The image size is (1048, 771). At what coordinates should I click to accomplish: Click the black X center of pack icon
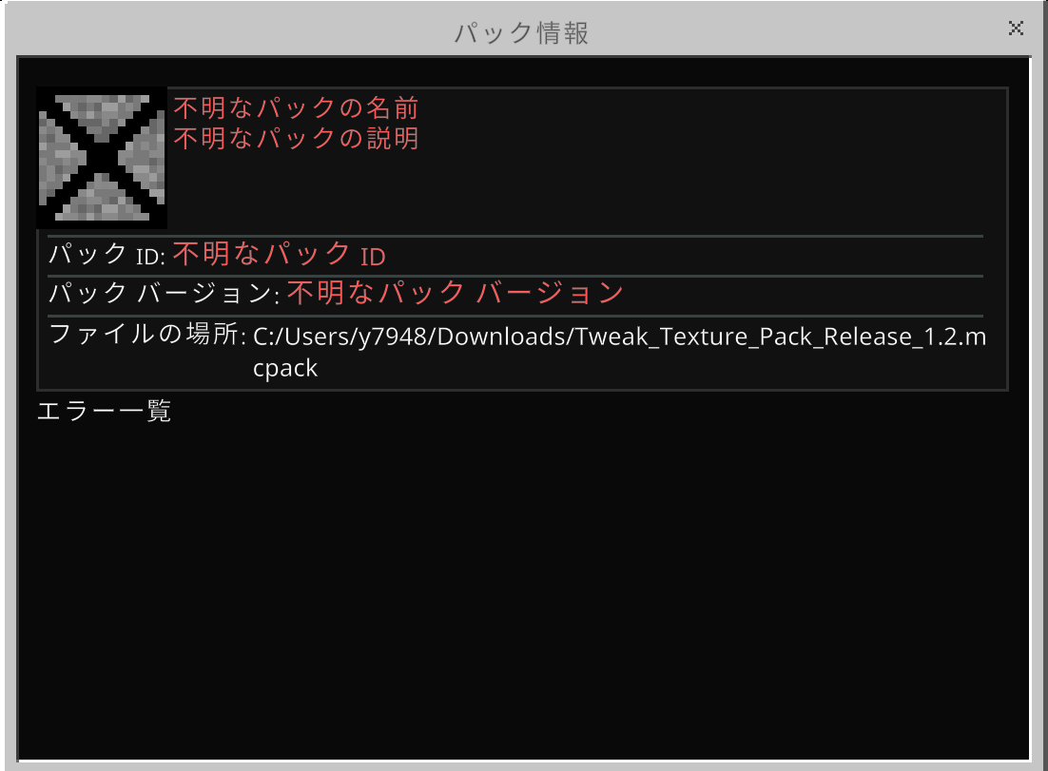tap(101, 159)
